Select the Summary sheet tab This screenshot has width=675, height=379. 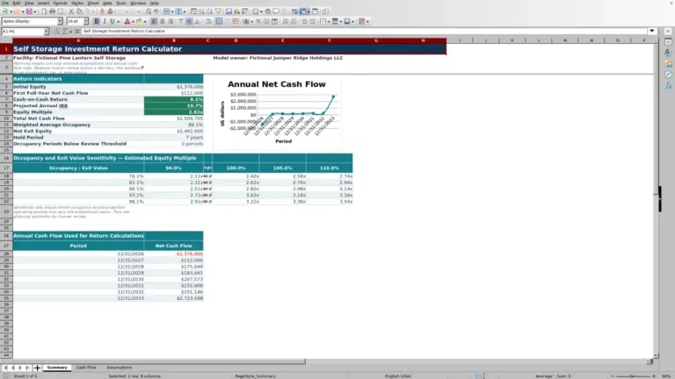coord(57,368)
